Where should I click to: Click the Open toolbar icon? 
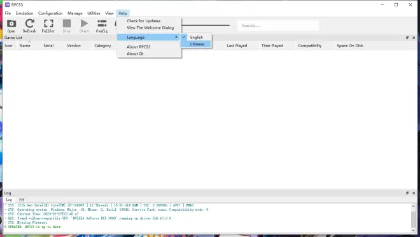point(11,25)
